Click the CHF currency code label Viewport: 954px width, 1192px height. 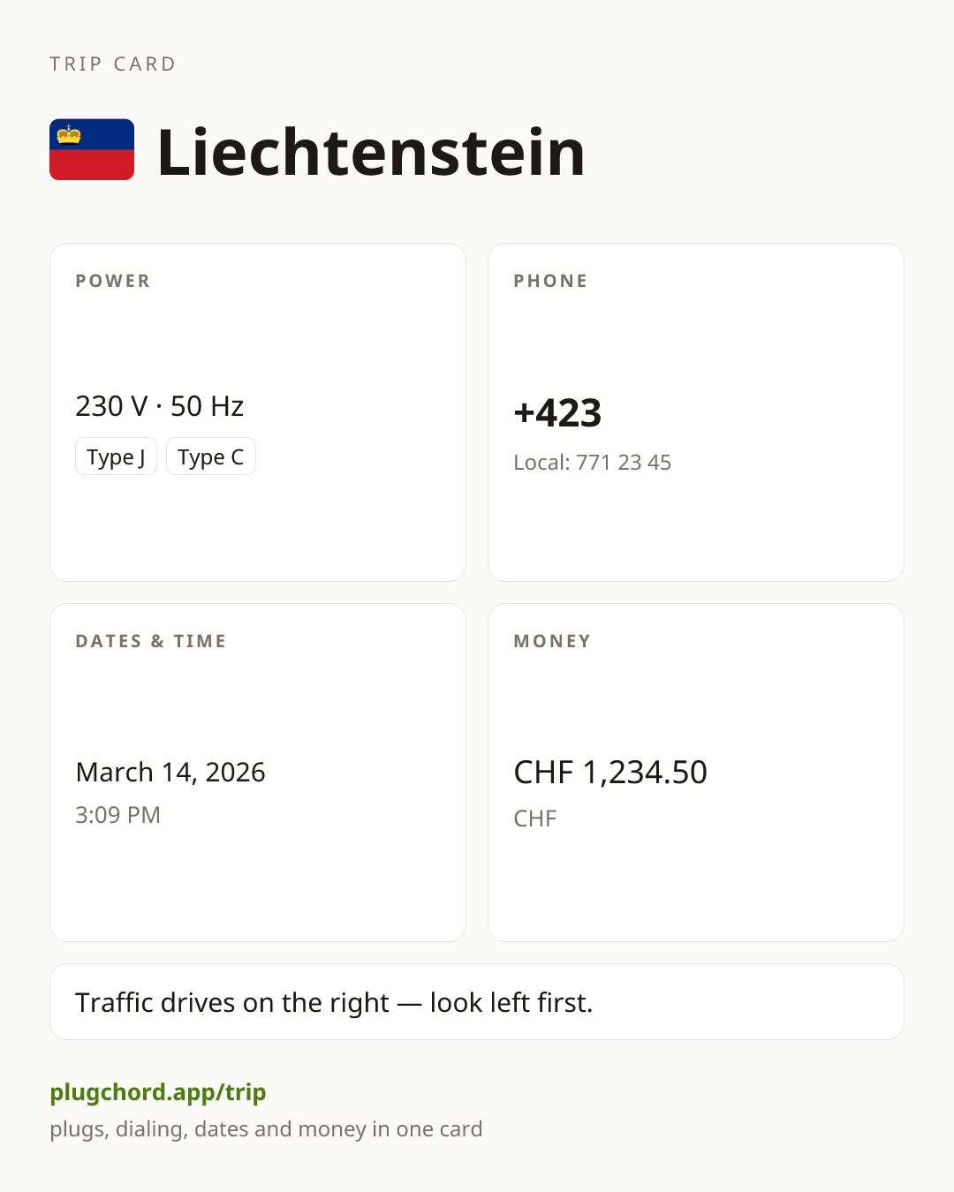[535, 819]
